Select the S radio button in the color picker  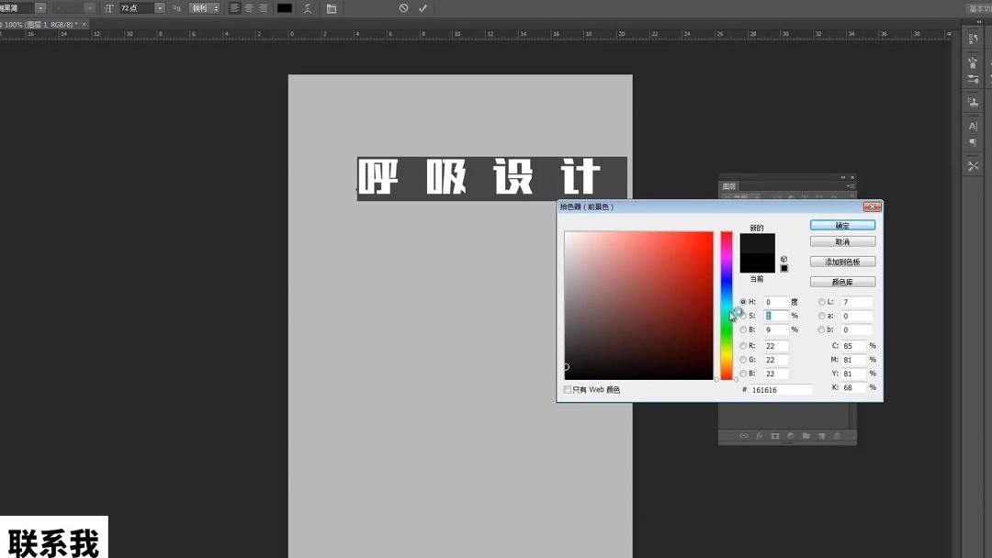pos(742,315)
